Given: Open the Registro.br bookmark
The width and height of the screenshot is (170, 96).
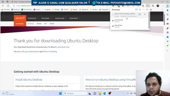Looking at the screenshot, I should coord(84,10).
